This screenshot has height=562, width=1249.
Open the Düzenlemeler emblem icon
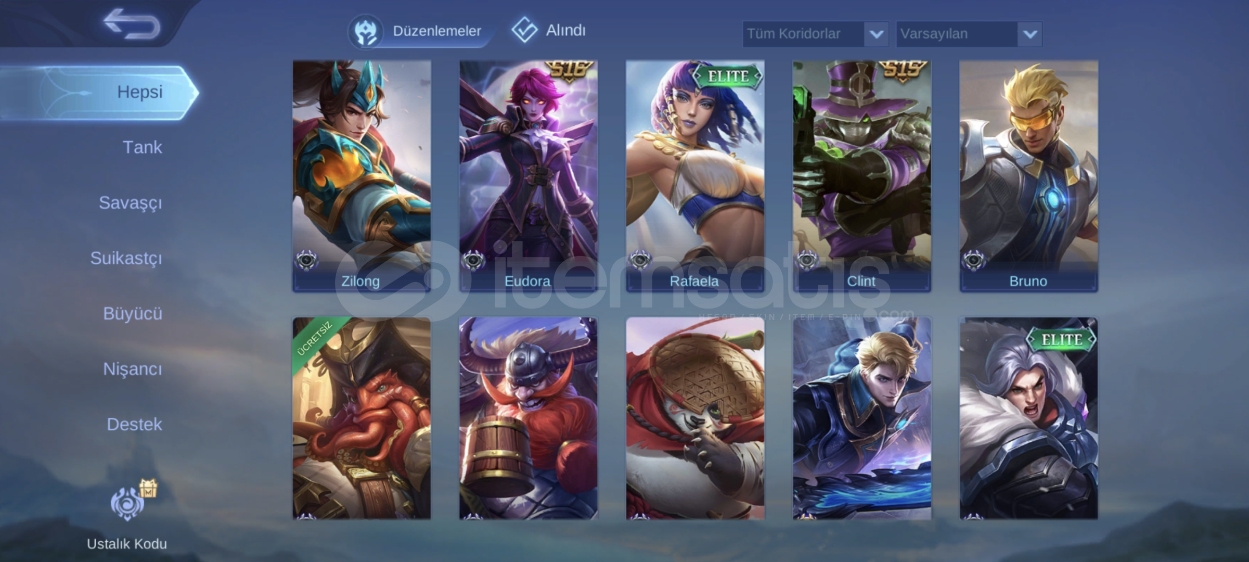pos(366,31)
